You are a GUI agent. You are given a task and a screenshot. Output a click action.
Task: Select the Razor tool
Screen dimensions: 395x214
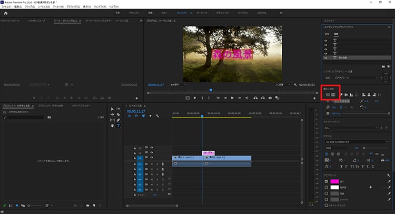(118, 114)
